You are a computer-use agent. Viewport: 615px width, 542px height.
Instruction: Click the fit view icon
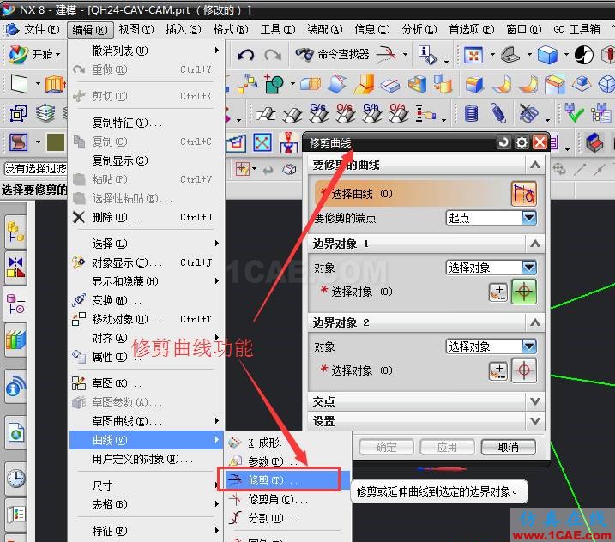click(x=473, y=55)
